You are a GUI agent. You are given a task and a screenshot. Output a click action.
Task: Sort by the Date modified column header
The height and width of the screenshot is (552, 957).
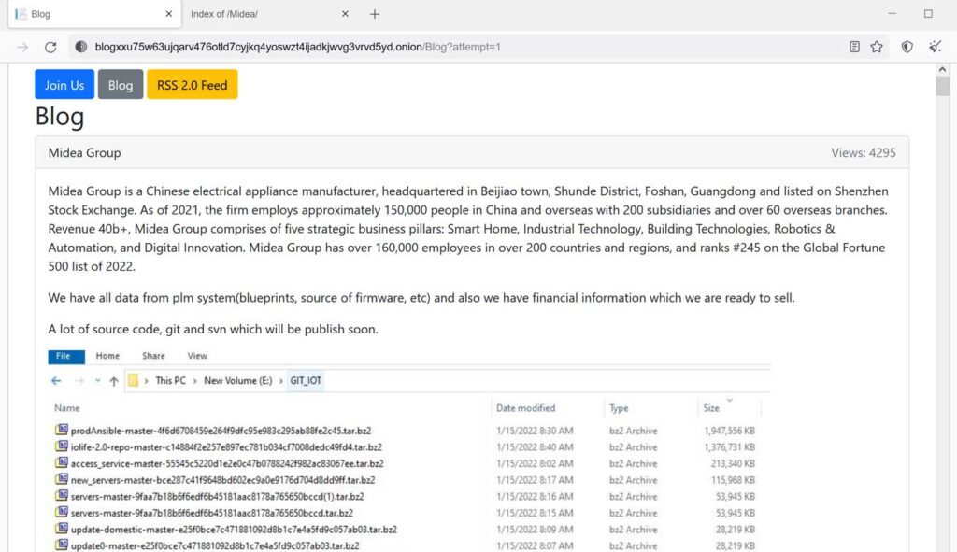pyautogui.click(x=525, y=408)
